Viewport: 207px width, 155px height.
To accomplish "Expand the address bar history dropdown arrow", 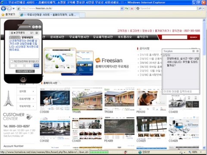I will coord(122,9).
